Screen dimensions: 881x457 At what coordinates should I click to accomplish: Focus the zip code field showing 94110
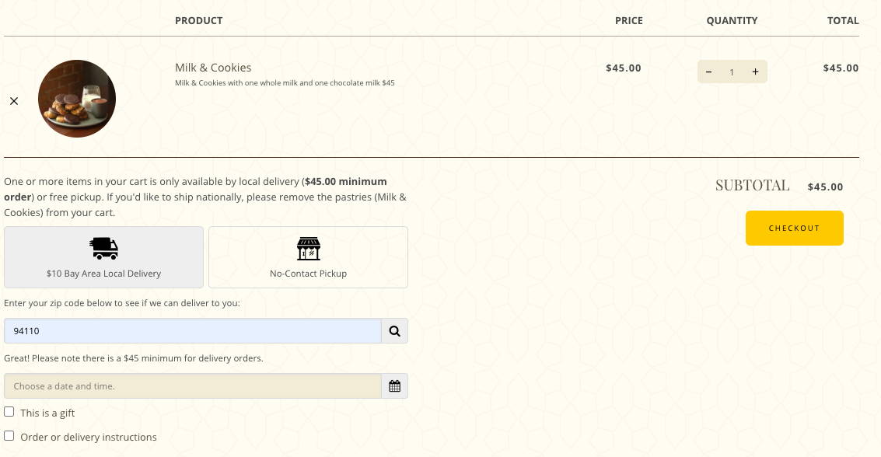[193, 331]
